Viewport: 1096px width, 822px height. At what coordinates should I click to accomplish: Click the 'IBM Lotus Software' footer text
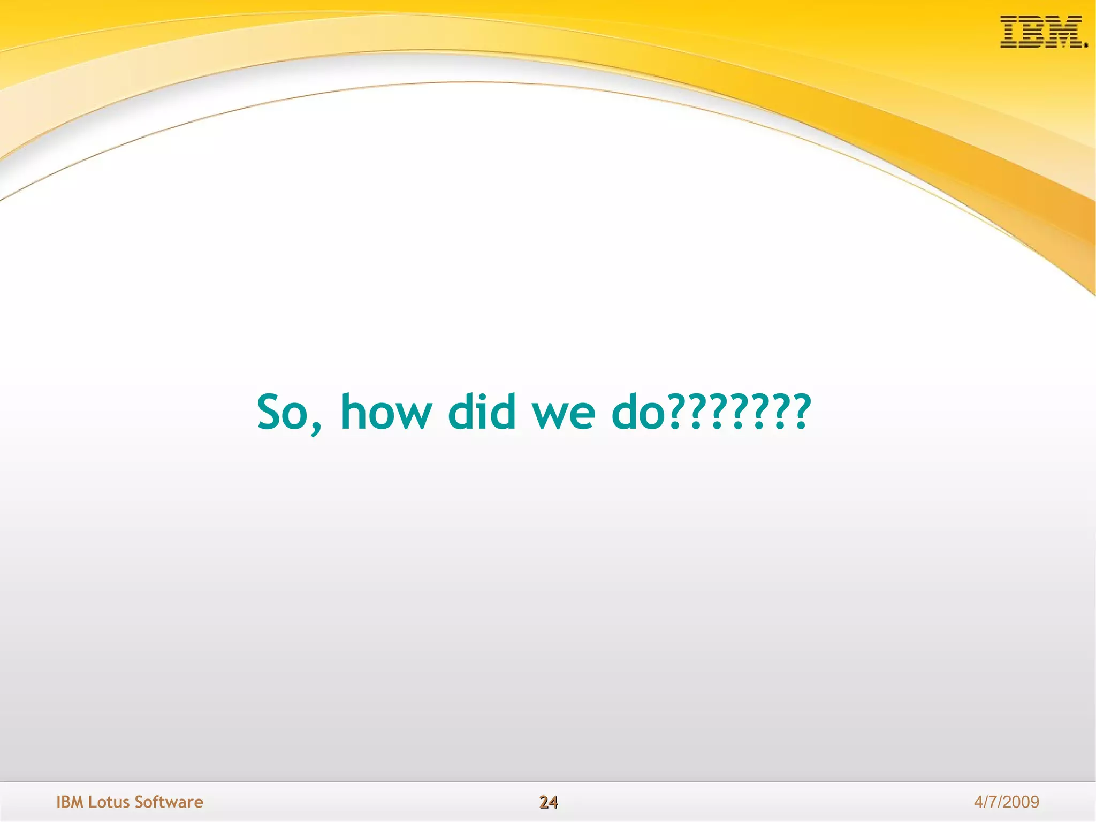click(x=130, y=802)
